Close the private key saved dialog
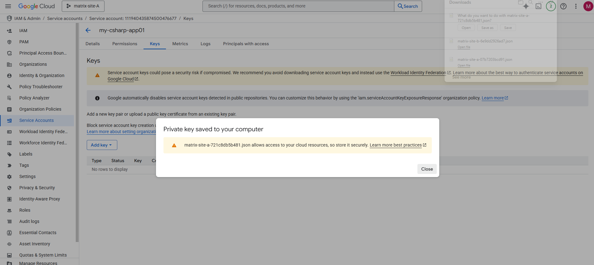Viewport: 594px width, 265px height. click(427, 169)
